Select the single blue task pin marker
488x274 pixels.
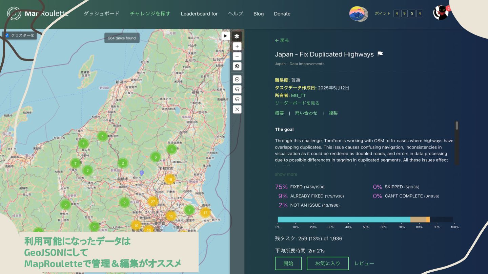tap(142, 173)
